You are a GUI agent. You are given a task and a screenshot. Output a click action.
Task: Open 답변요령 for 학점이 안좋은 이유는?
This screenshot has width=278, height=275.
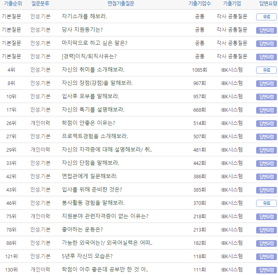(266, 123)
